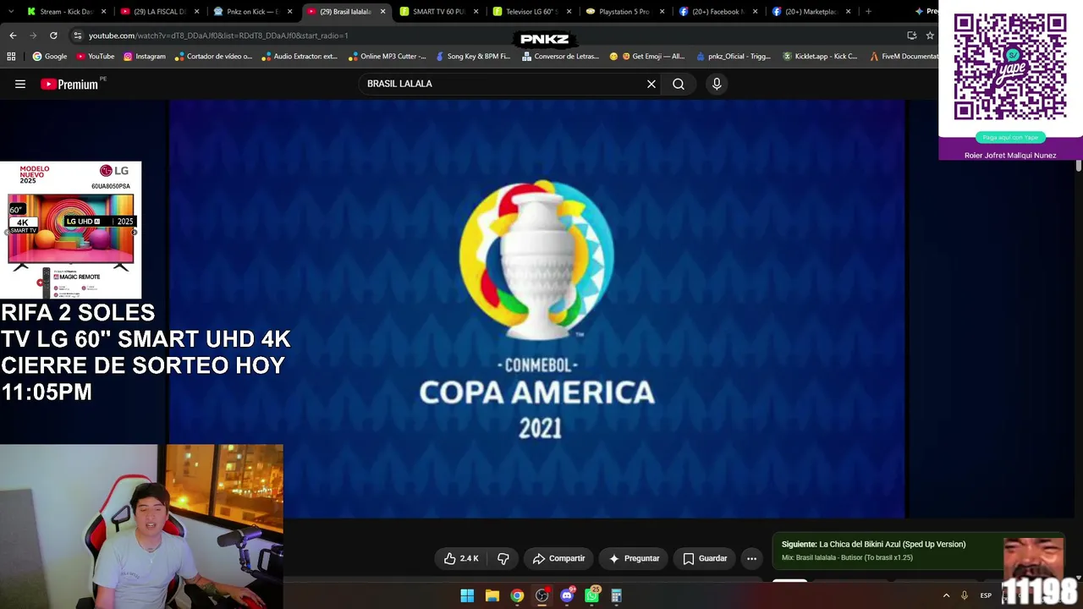Open the Audio Extractor bookmark
The image size is (1083, 609).
(x=300, y=57)
